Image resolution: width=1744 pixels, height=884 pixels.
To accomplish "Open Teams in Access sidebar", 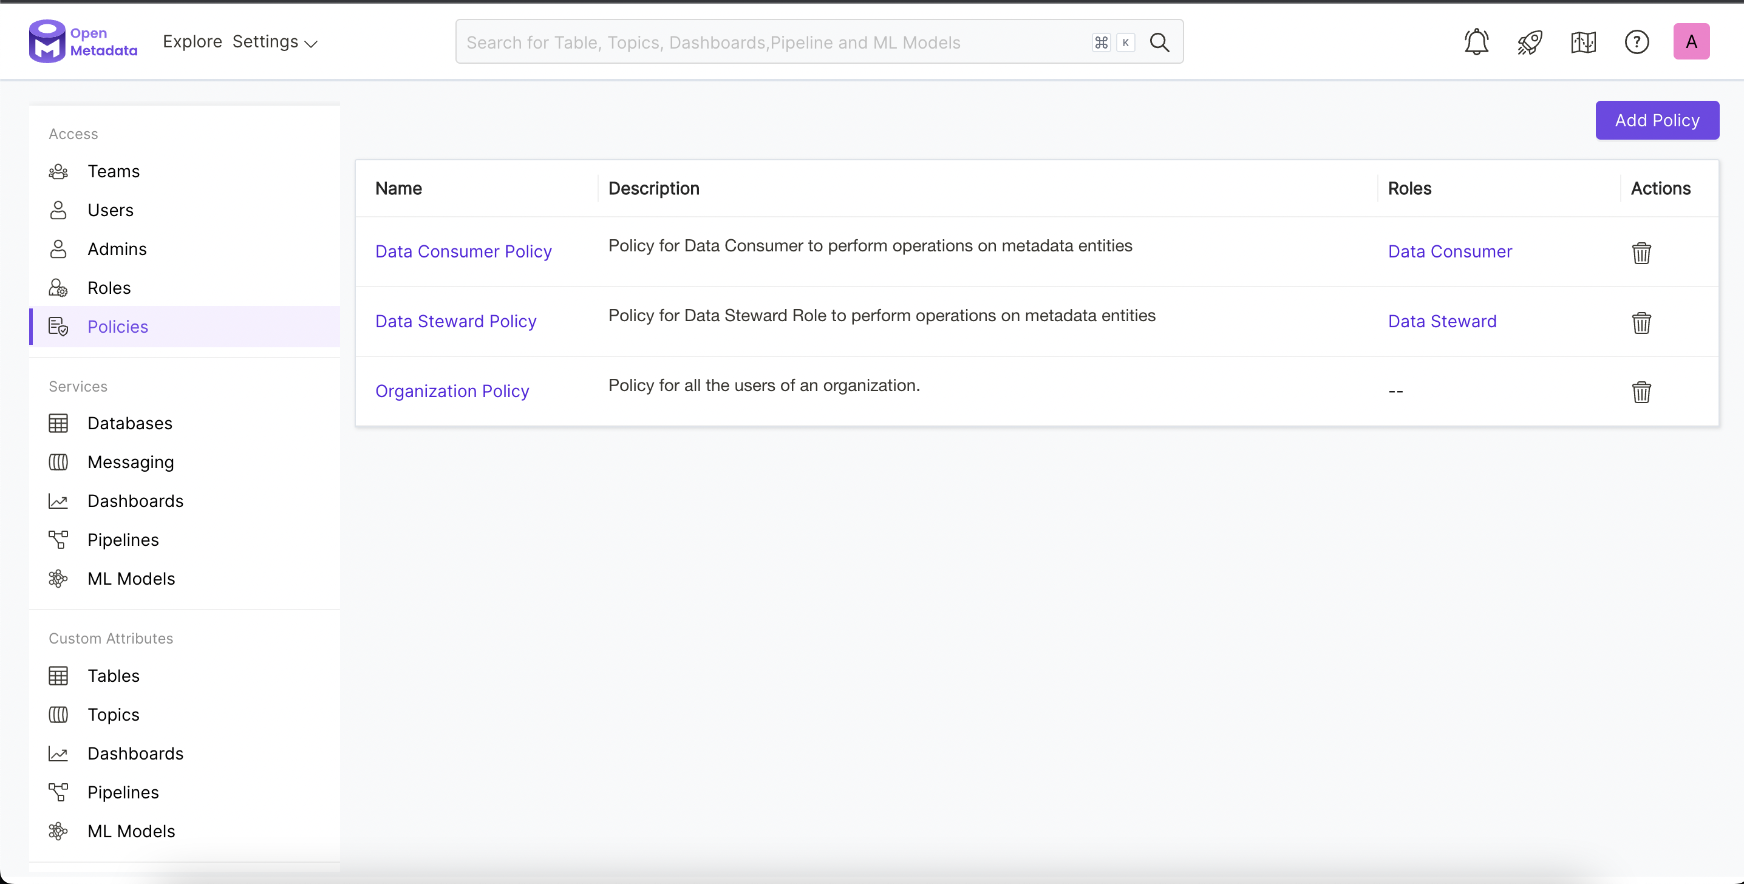I will point(113,171).
